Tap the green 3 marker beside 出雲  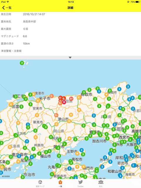point(21,106)
